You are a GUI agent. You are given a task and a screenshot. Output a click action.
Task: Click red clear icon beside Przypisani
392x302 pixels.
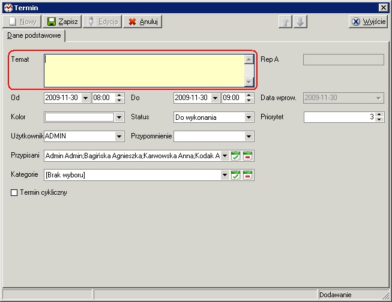(x=248, y=156)
